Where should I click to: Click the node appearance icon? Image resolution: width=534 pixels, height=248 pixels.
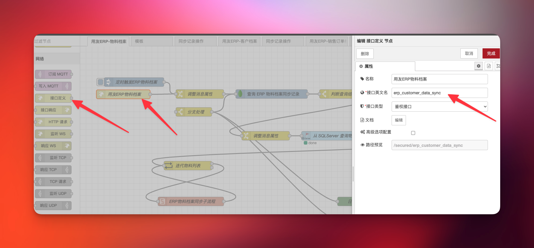click(x=498, y=66)
